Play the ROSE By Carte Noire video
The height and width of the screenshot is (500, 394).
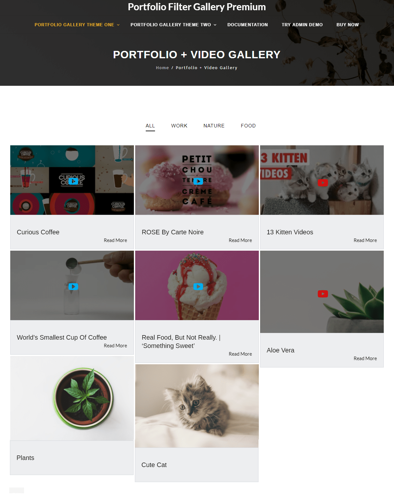(x=198, y=181)
